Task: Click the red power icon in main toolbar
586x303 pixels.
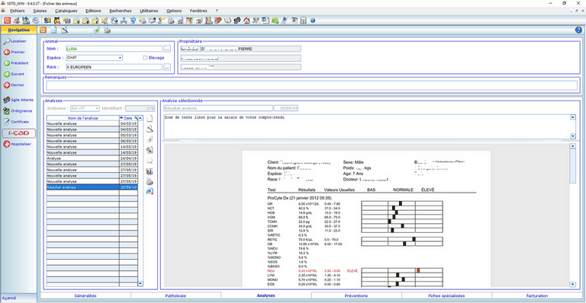Action: tap(7, 21)
